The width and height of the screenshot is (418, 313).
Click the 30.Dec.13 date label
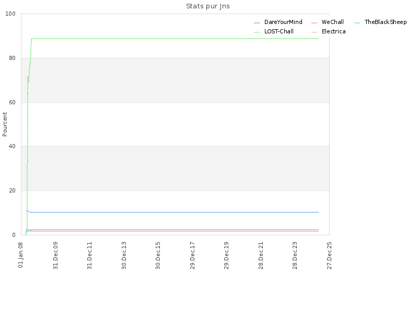[124, 256]
